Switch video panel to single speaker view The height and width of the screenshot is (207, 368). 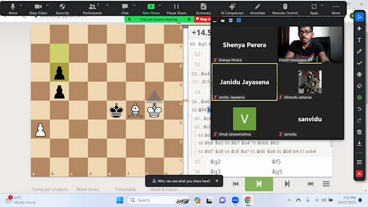(223, 21)
